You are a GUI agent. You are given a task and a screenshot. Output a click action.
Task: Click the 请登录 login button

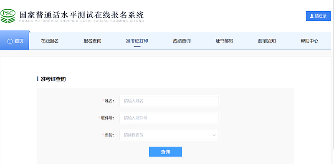pos(318,16)
